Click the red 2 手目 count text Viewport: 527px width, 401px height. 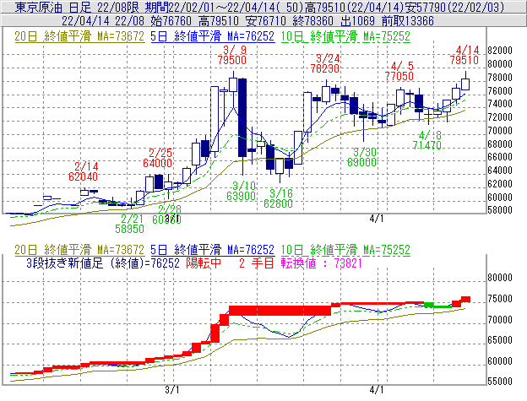(x=257, y=263)
